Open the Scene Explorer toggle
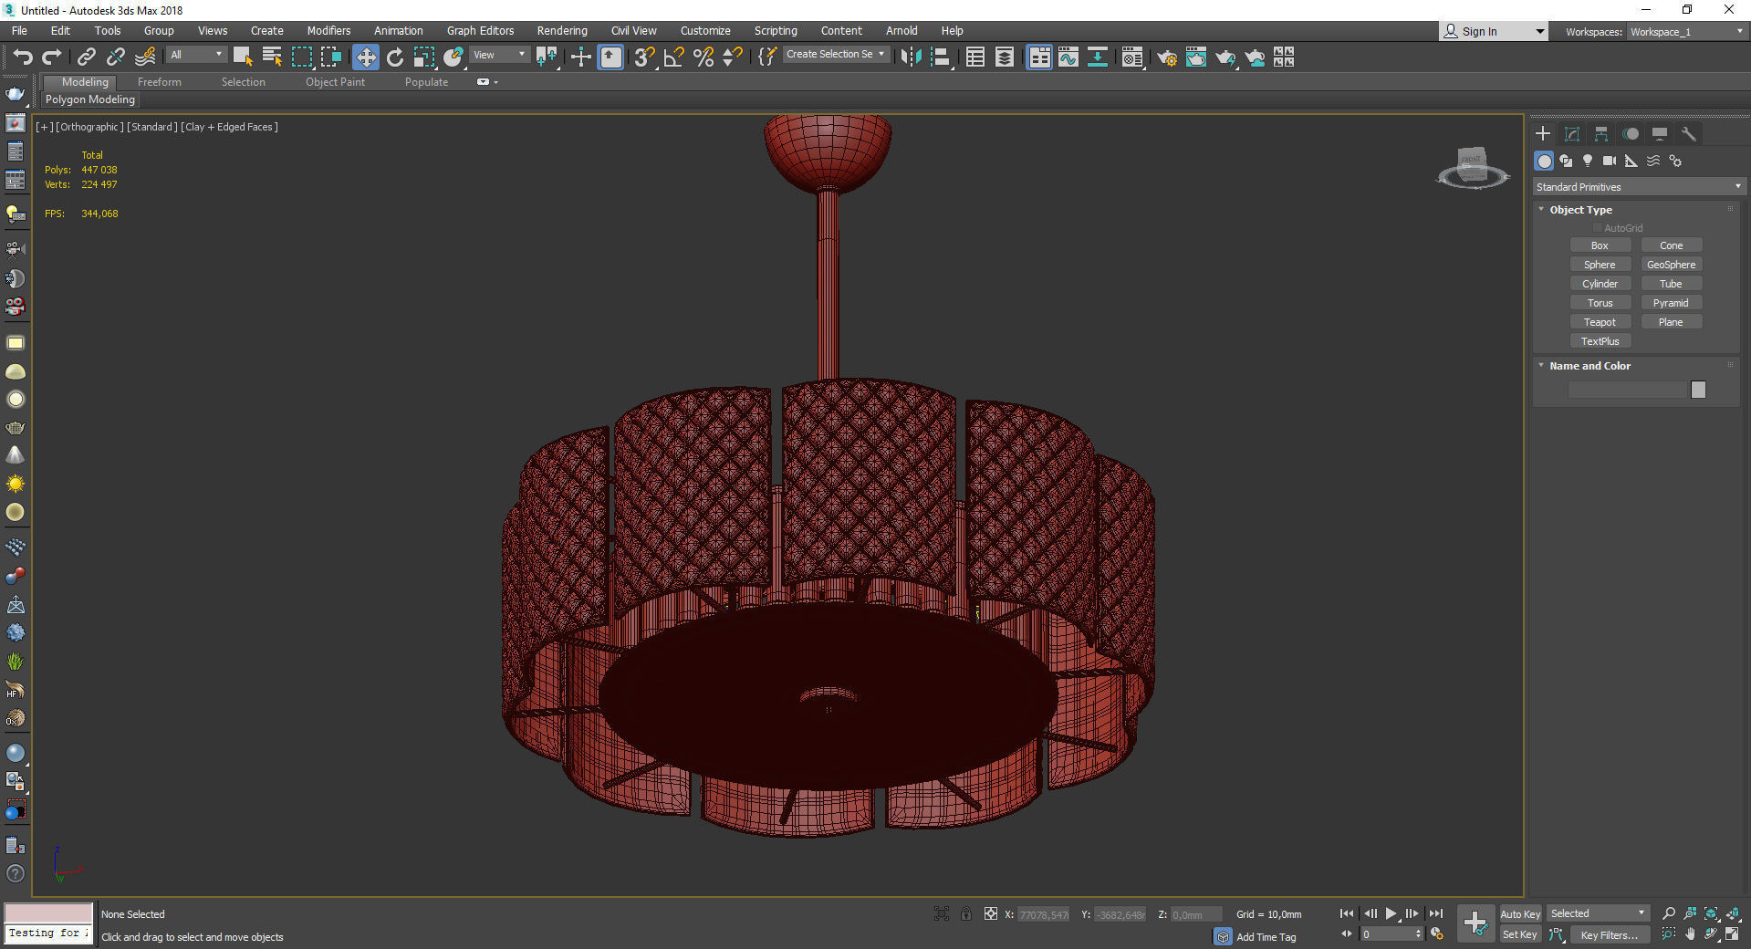Viewport: 1751px width, 949px height. pos(975,57)
